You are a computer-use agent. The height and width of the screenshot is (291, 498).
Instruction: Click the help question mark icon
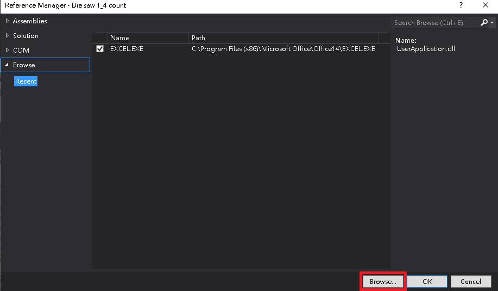461,5
